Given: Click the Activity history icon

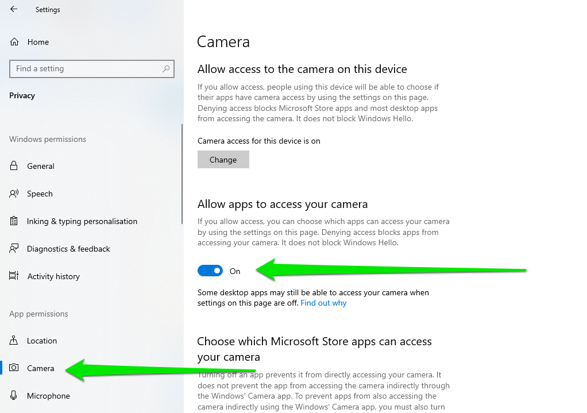Looking at the screenshot, I should [14, 276].
